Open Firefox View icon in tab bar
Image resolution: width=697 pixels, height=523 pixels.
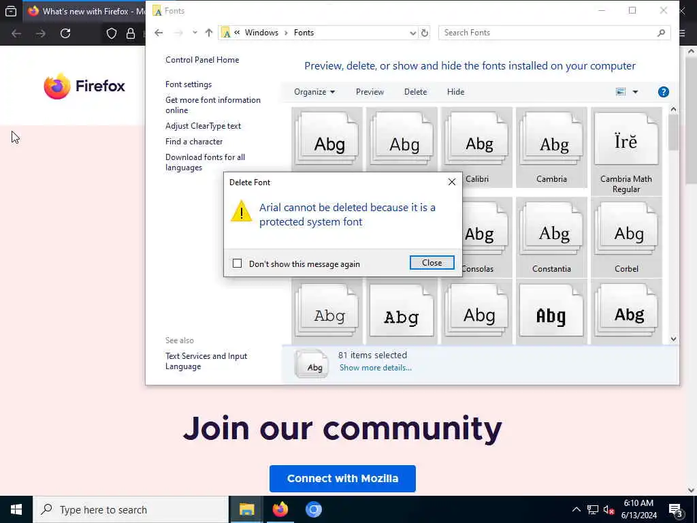[11, 11]
